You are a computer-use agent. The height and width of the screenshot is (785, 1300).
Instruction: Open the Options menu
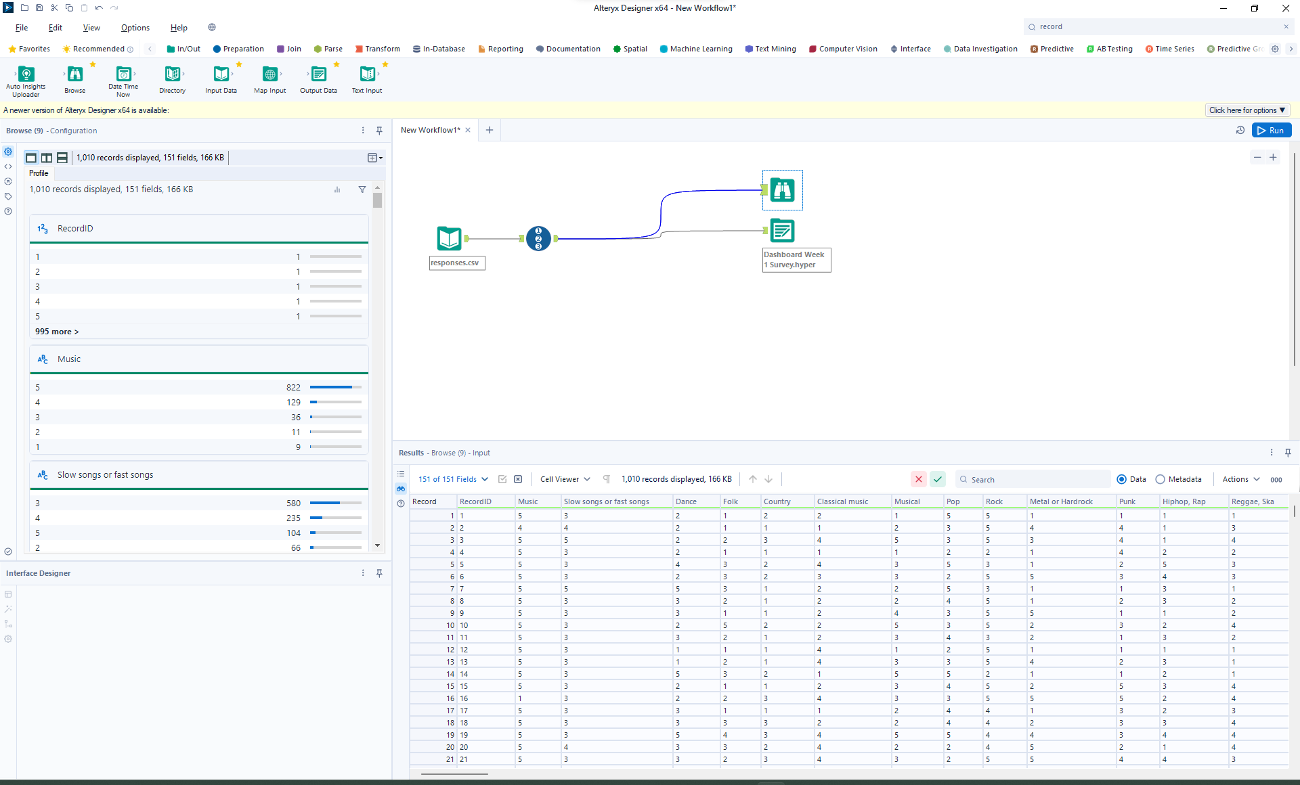point(135,28)
